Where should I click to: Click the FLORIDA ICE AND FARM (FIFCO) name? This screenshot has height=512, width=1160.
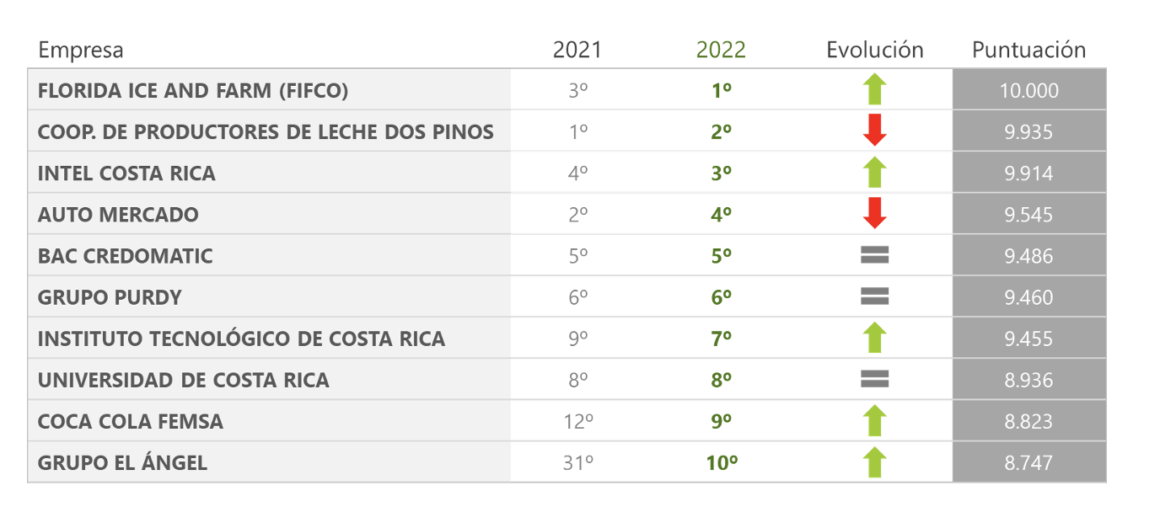tap(193, 90)
